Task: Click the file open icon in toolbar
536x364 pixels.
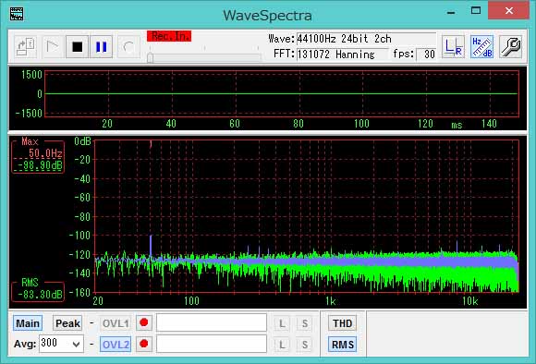Action: (x=26, y=47)
